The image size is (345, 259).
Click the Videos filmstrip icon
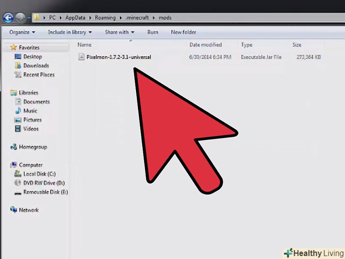[18, 129]
